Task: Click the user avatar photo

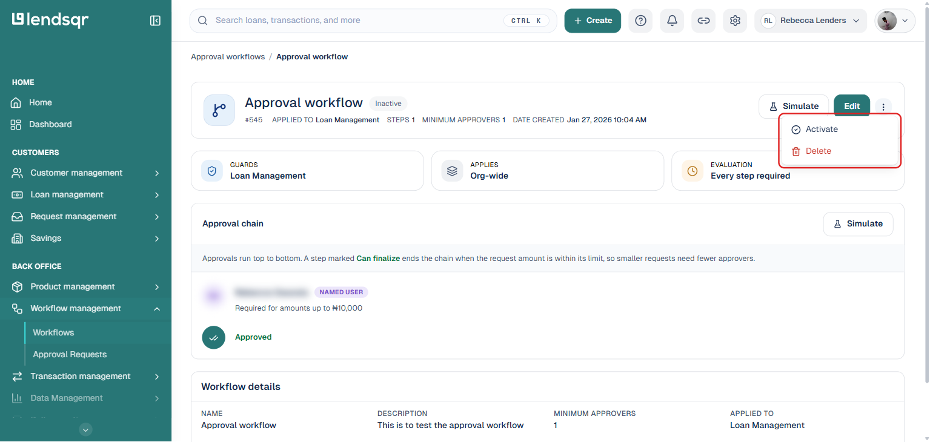Action: pyautogui.click(x=887, y=21)
